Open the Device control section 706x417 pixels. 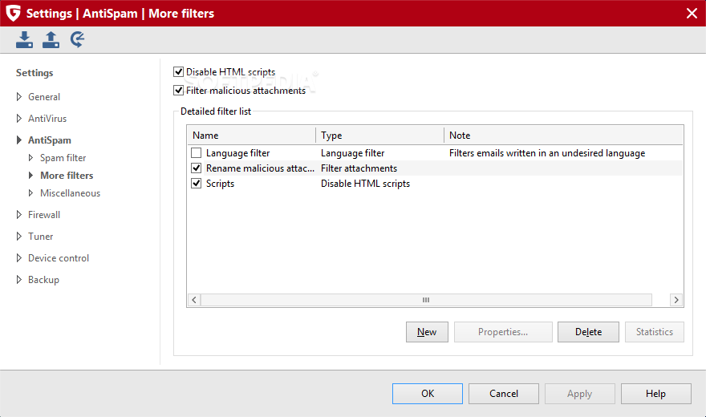coord(59,257)
